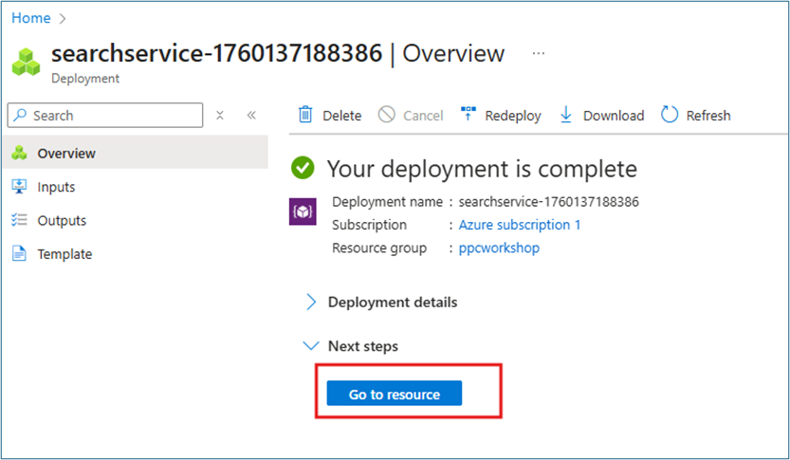790x460 pixels.
Task: Collapse the Next steps chevron
Action: click(x=311, y=345)
